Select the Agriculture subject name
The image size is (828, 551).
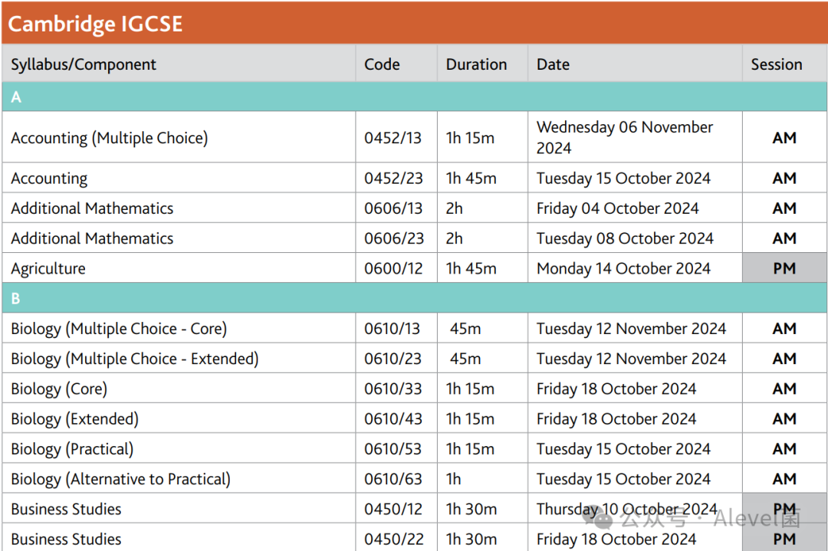(x=48, y=269)
